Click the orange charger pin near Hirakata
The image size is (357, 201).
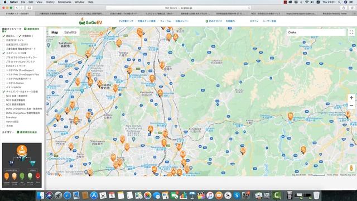(99, 83)
